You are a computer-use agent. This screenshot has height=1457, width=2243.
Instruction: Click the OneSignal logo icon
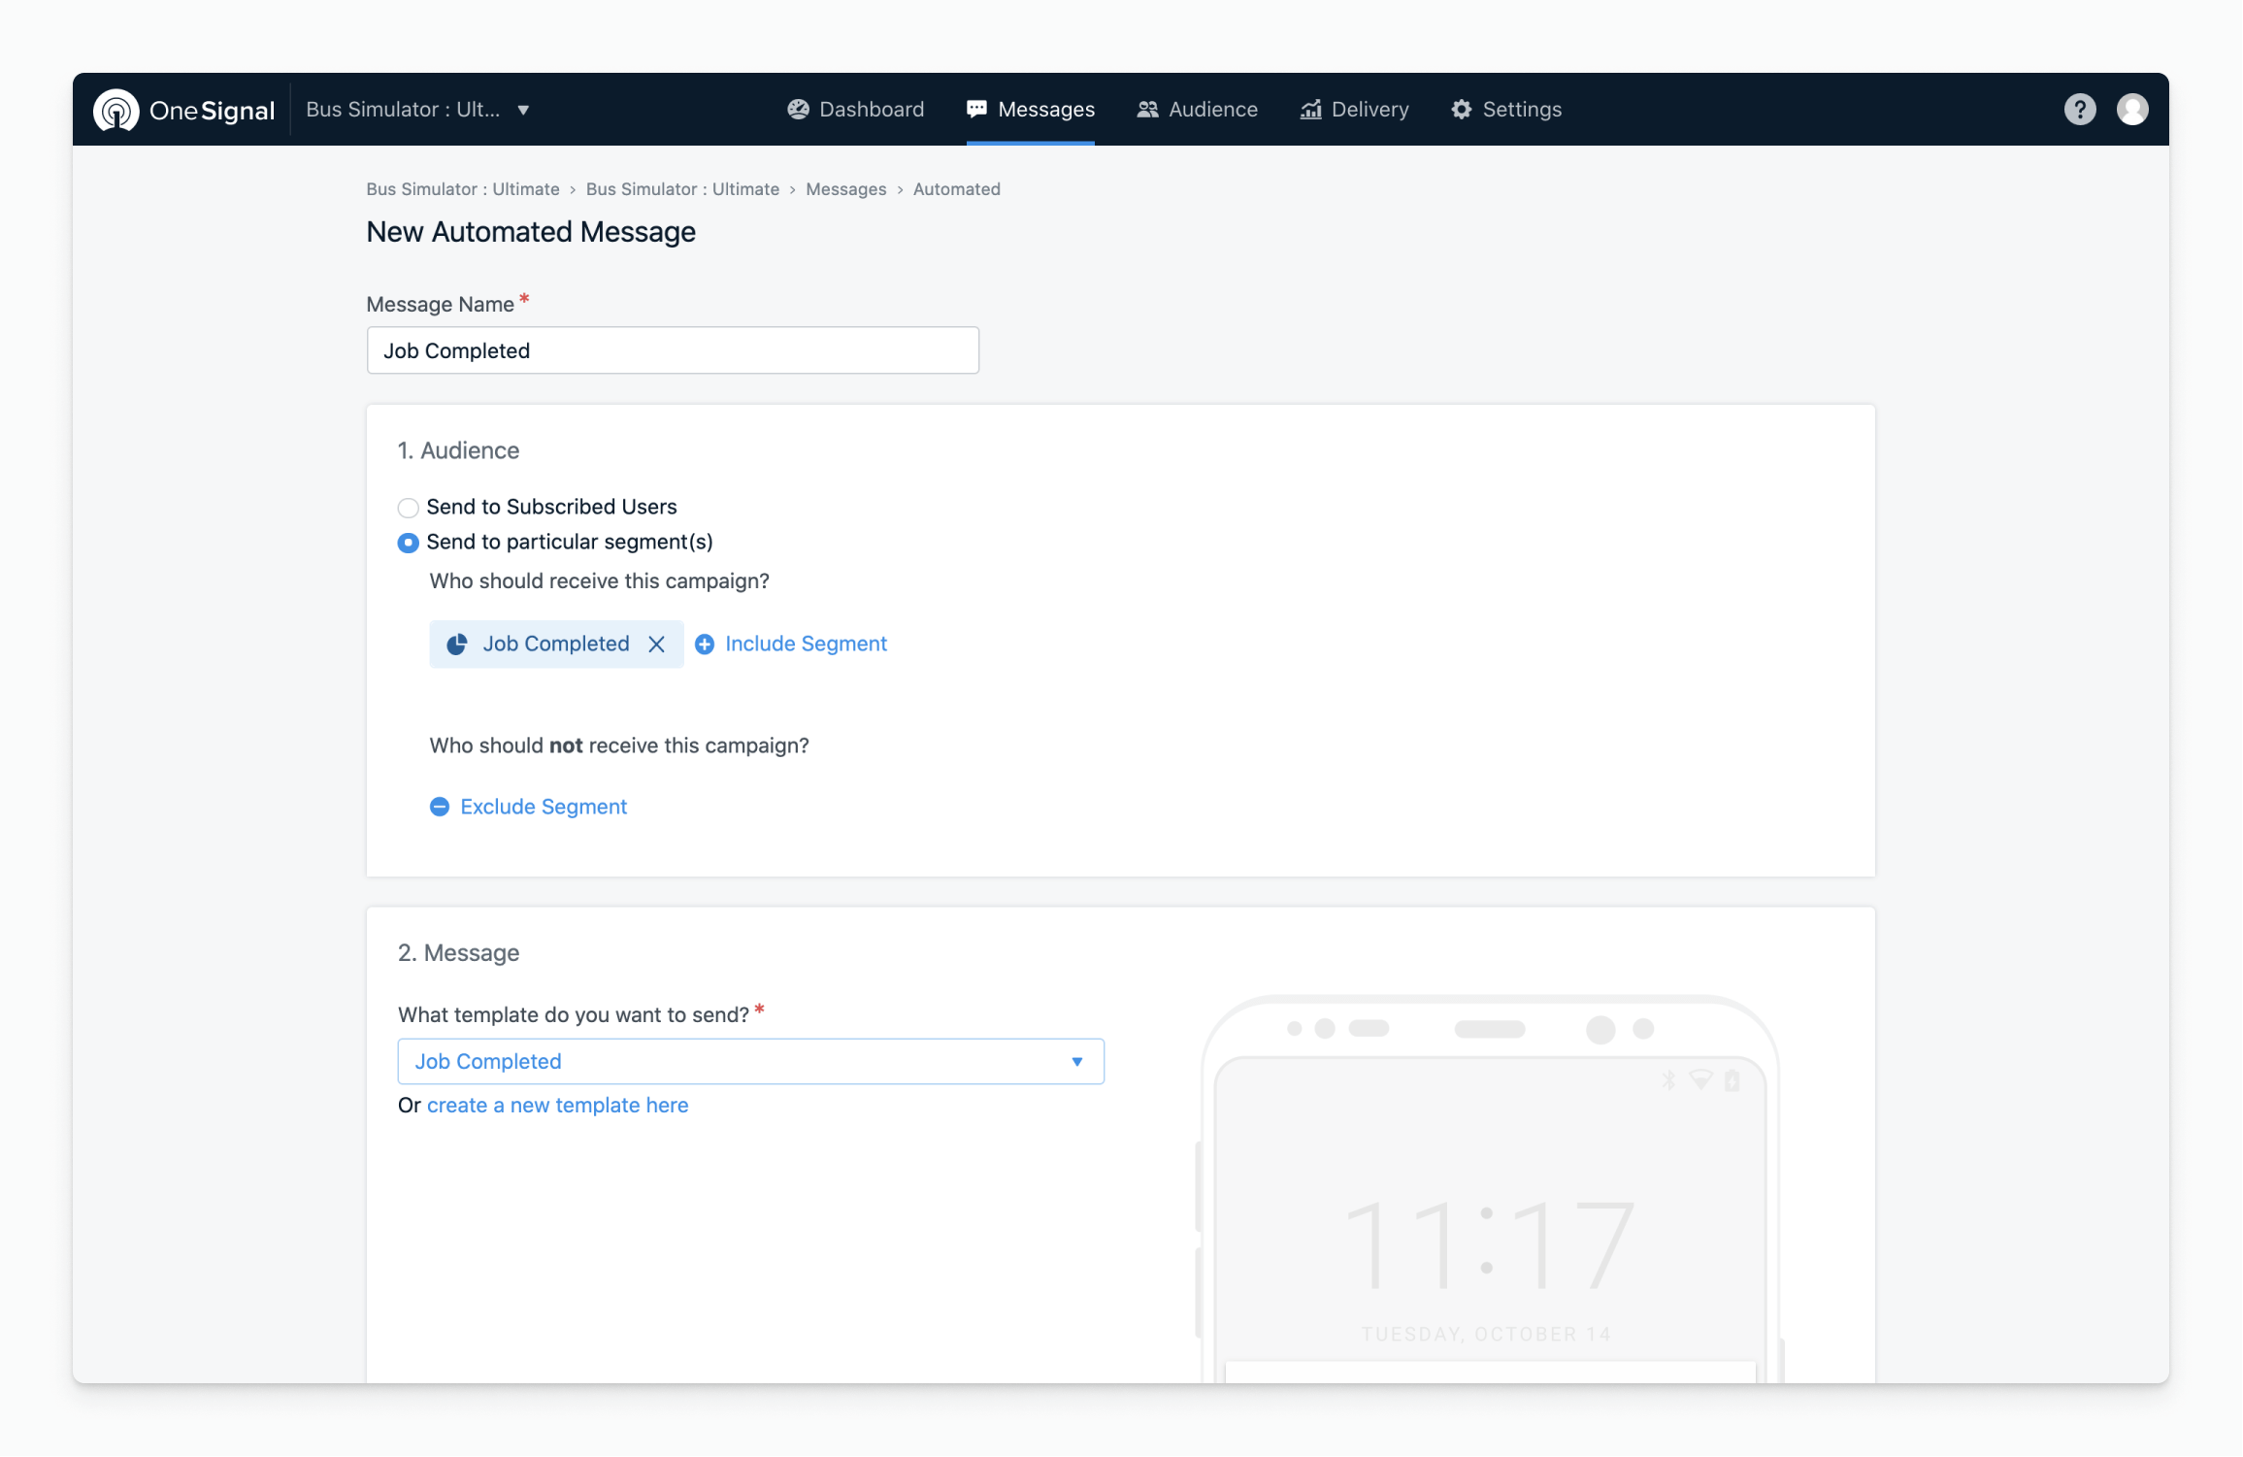tap(116, 109)
